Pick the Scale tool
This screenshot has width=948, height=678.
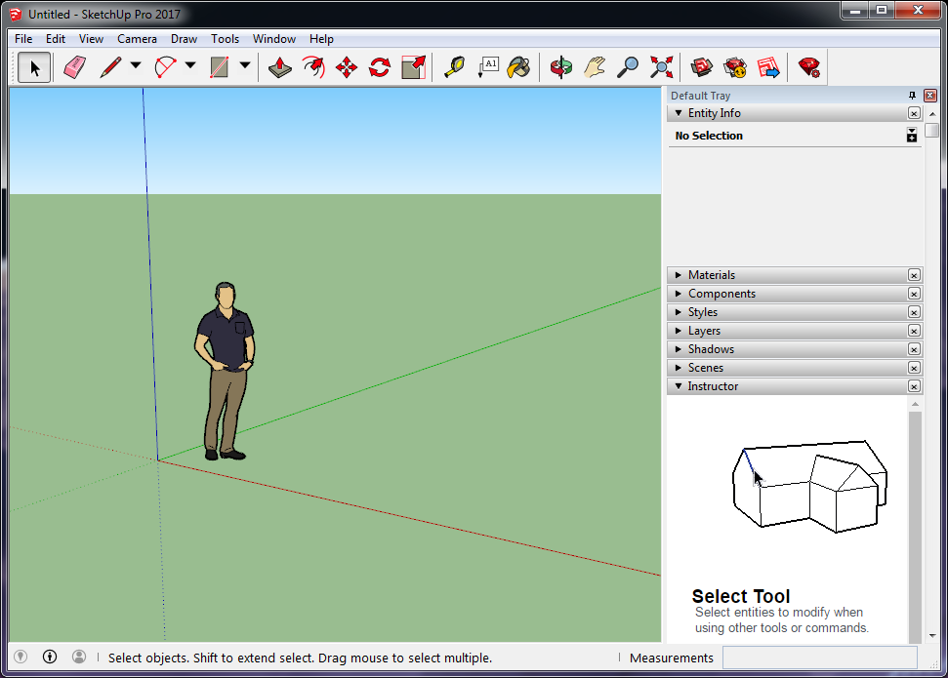coord(414,67)
